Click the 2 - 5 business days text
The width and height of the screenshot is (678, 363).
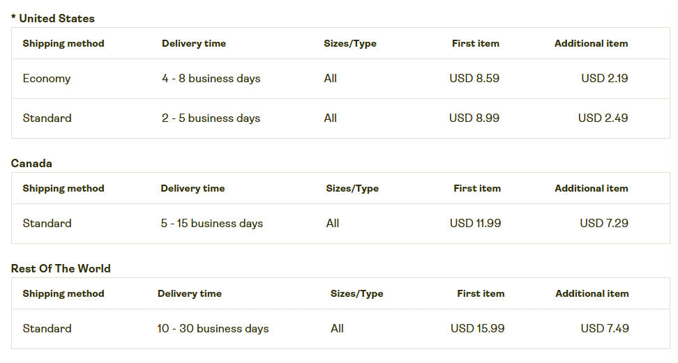pyautogui.click(x=211, y=118)
